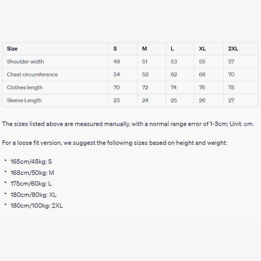Select the 175cm/60kg: L list item
This screenshot has width=261, height=261.
pos(31,184)
